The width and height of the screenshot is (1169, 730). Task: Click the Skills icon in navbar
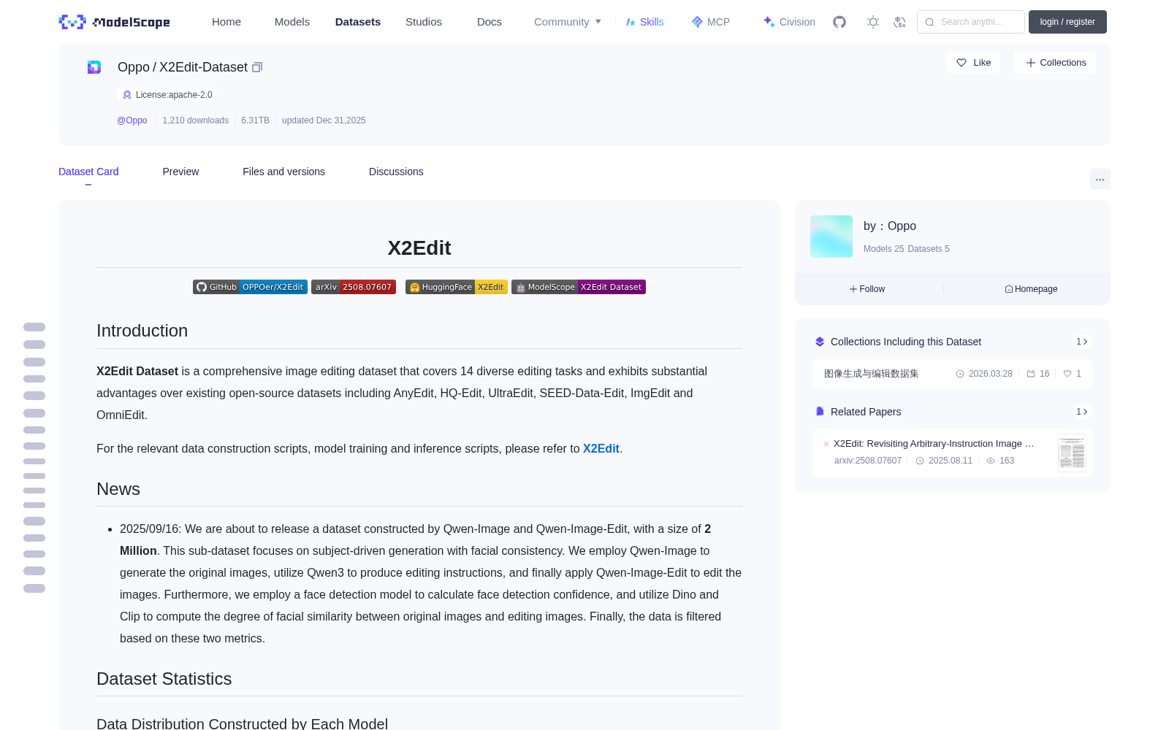631,22
